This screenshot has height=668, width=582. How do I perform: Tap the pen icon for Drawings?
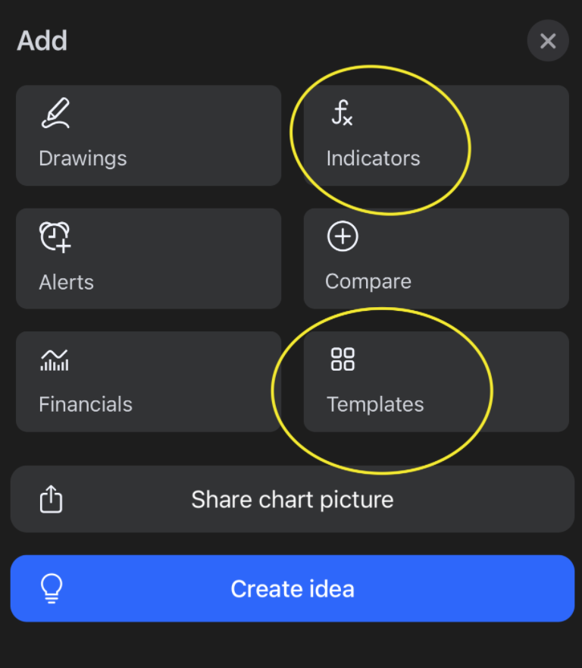tap(55, 113)
